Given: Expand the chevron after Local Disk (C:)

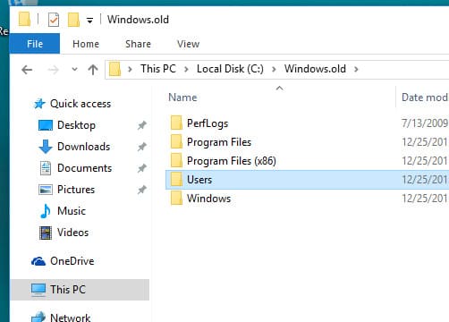Looking at the screenshot, I should tap(274, 69).
